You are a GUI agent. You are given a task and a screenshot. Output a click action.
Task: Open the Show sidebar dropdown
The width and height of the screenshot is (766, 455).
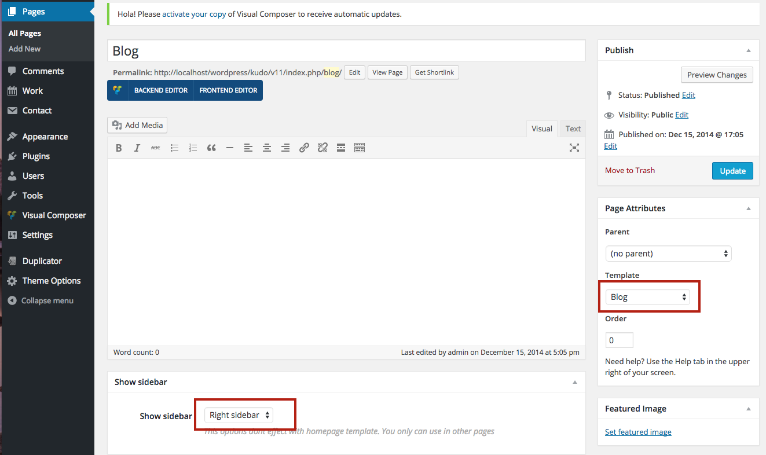tap(239, 415)
